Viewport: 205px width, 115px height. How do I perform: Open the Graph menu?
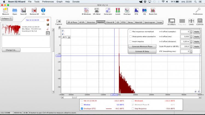[x=60, y=2]
